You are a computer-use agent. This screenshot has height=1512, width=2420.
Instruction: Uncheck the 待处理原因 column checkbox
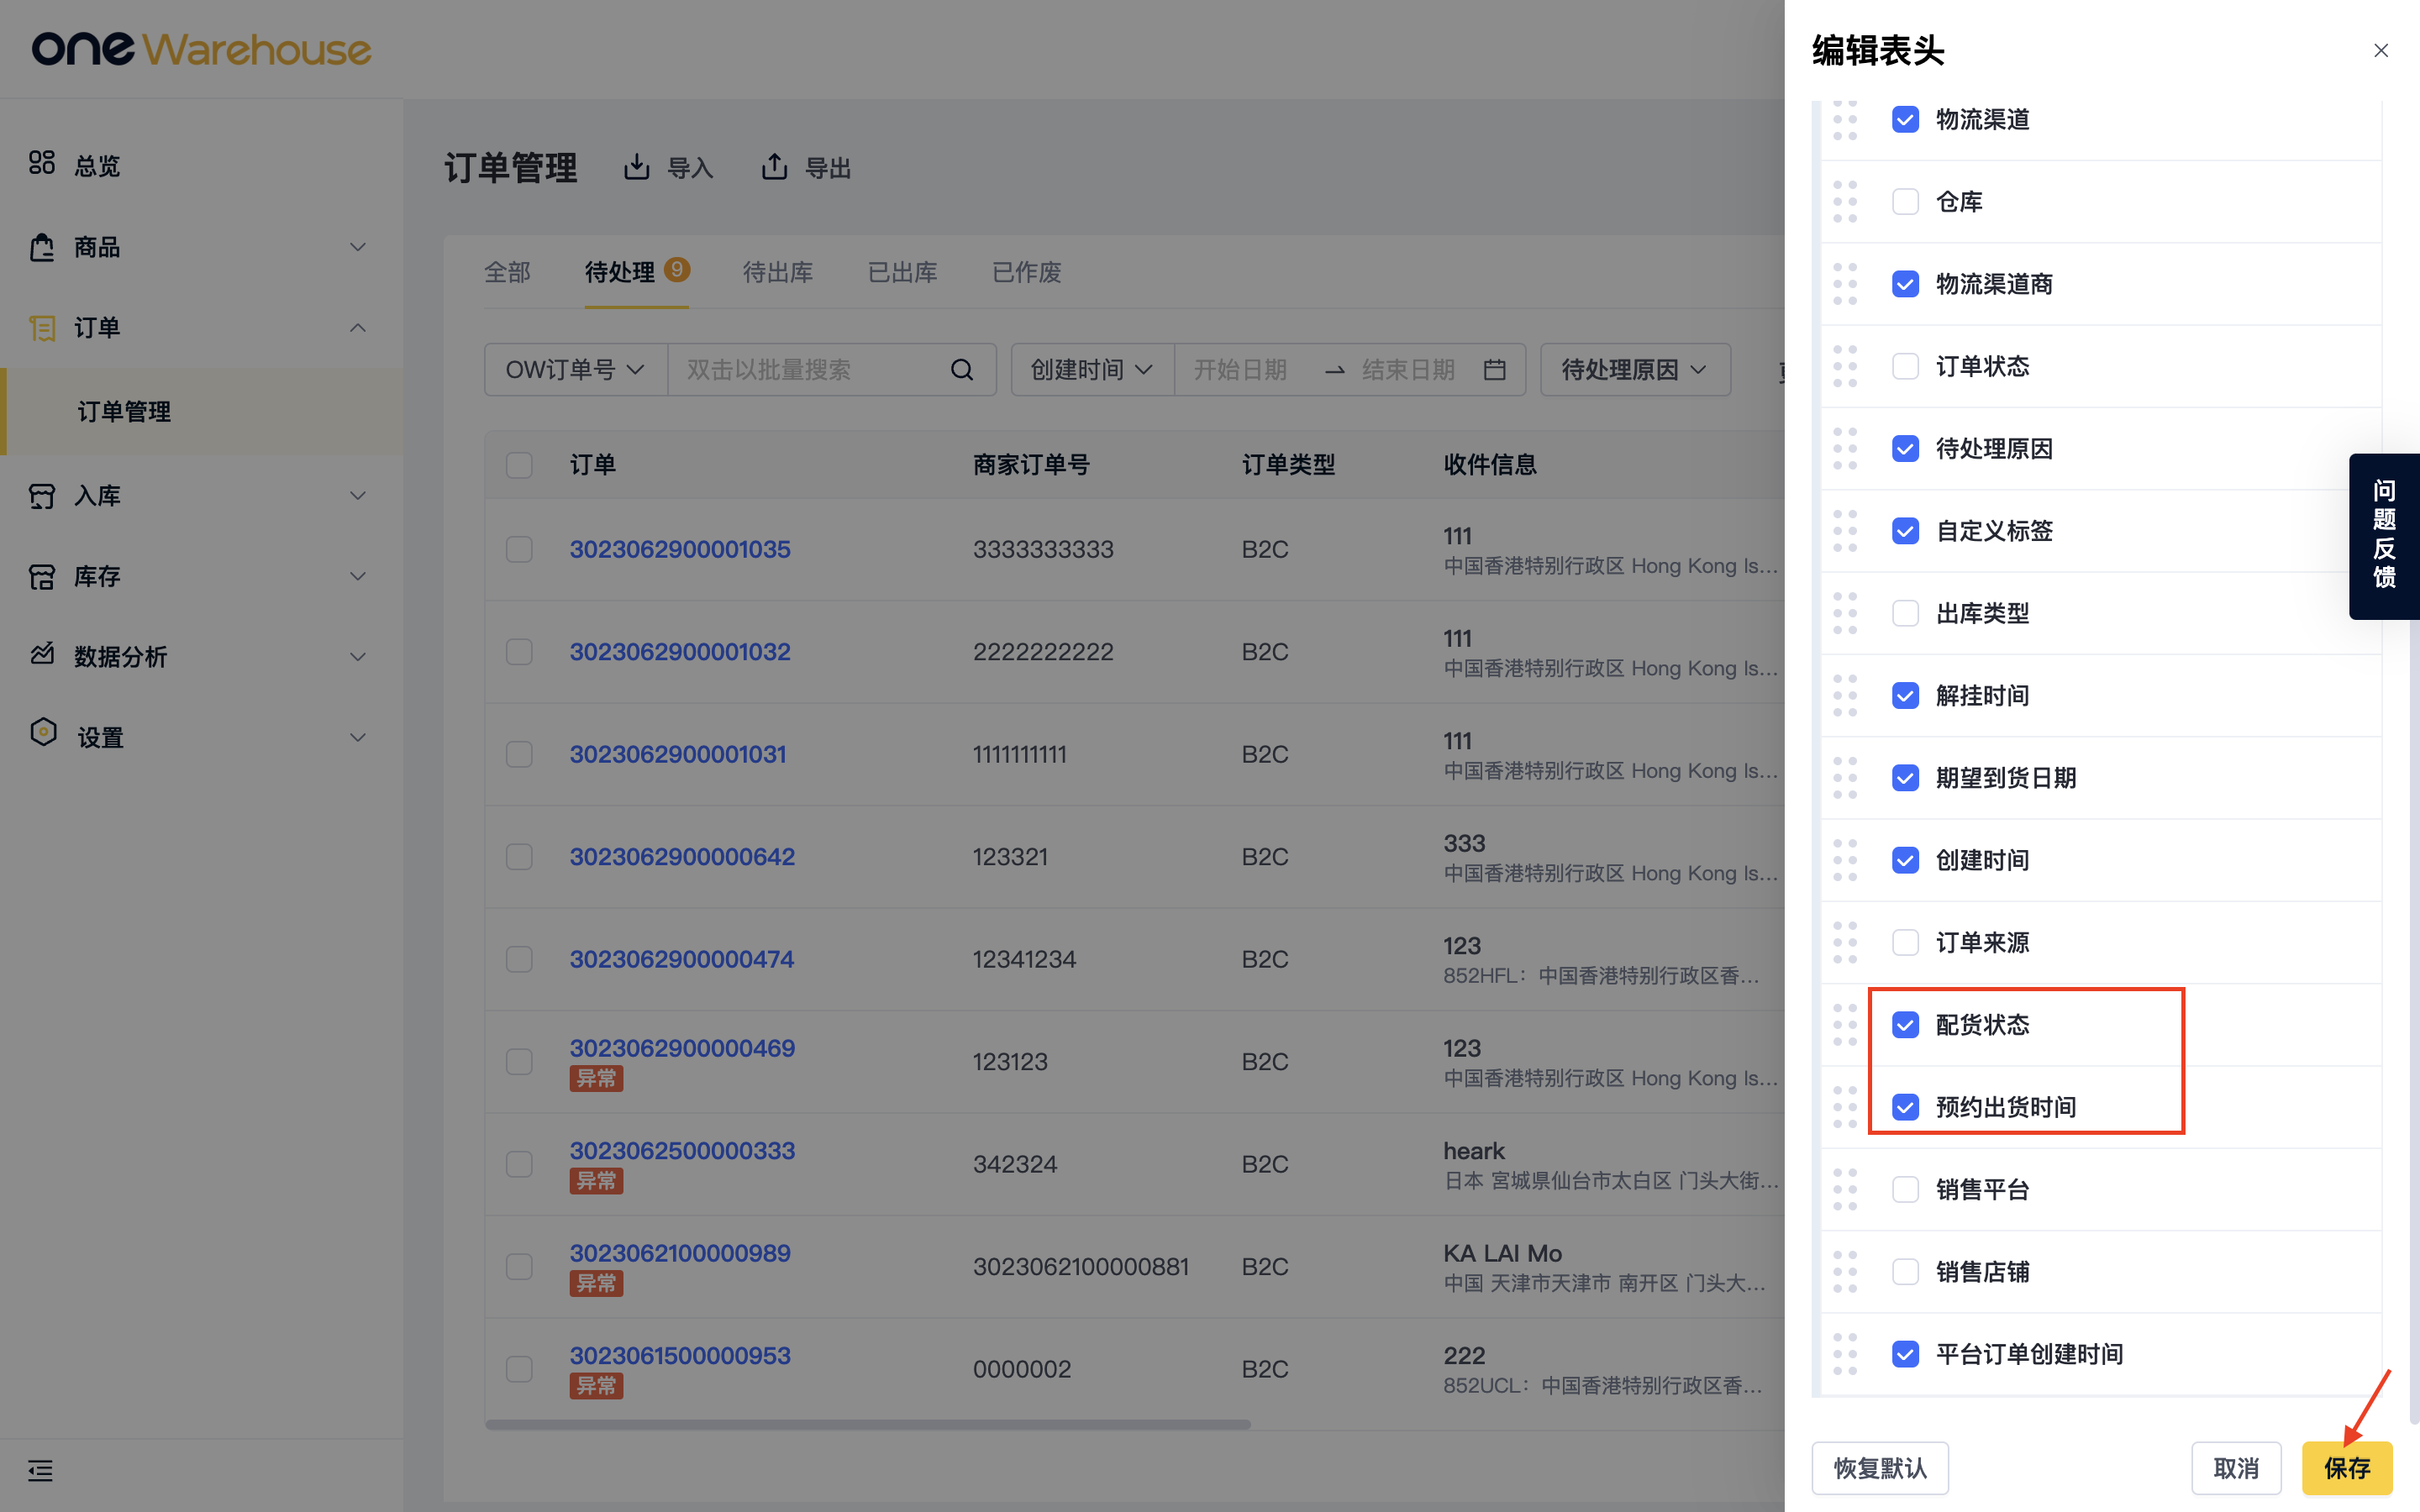(1905, 448)
